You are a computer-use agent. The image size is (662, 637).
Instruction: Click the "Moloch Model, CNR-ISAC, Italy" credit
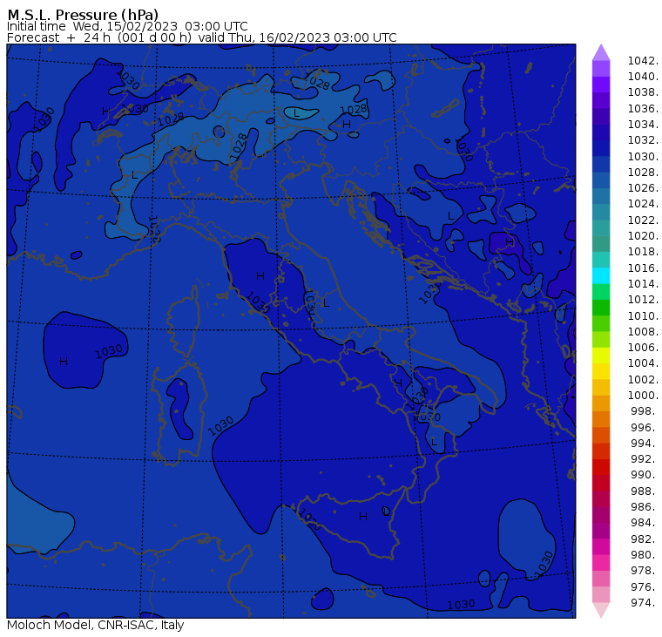click(96, 625)
